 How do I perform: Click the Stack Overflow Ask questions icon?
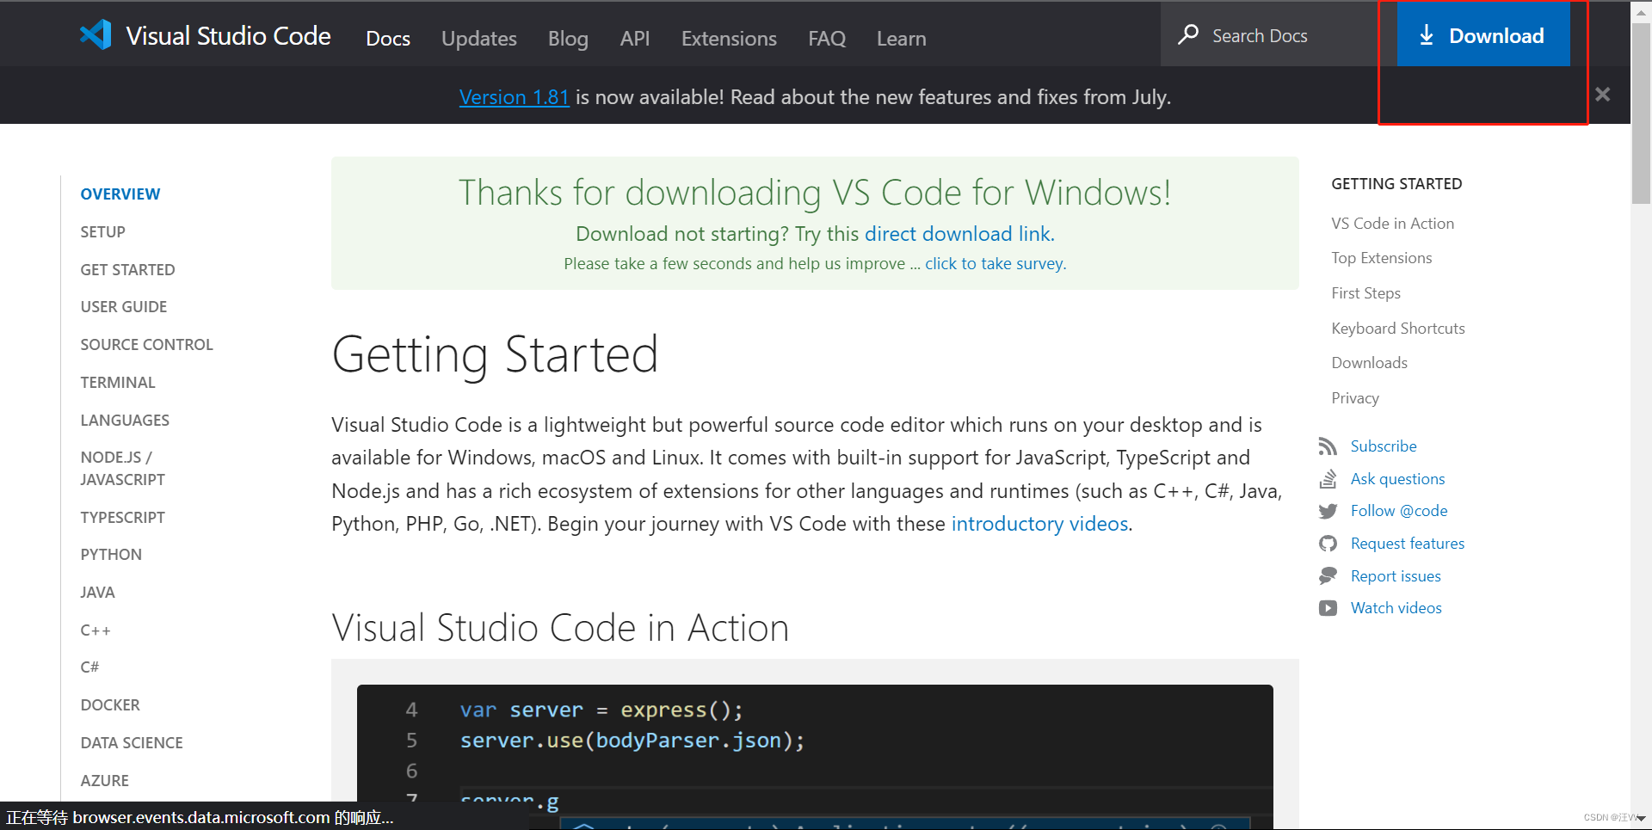tap(1328, 478)
